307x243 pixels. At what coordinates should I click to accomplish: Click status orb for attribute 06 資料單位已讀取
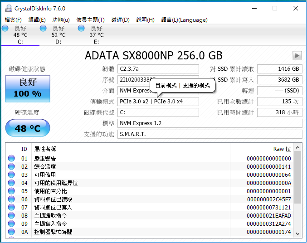click(11, 199)
